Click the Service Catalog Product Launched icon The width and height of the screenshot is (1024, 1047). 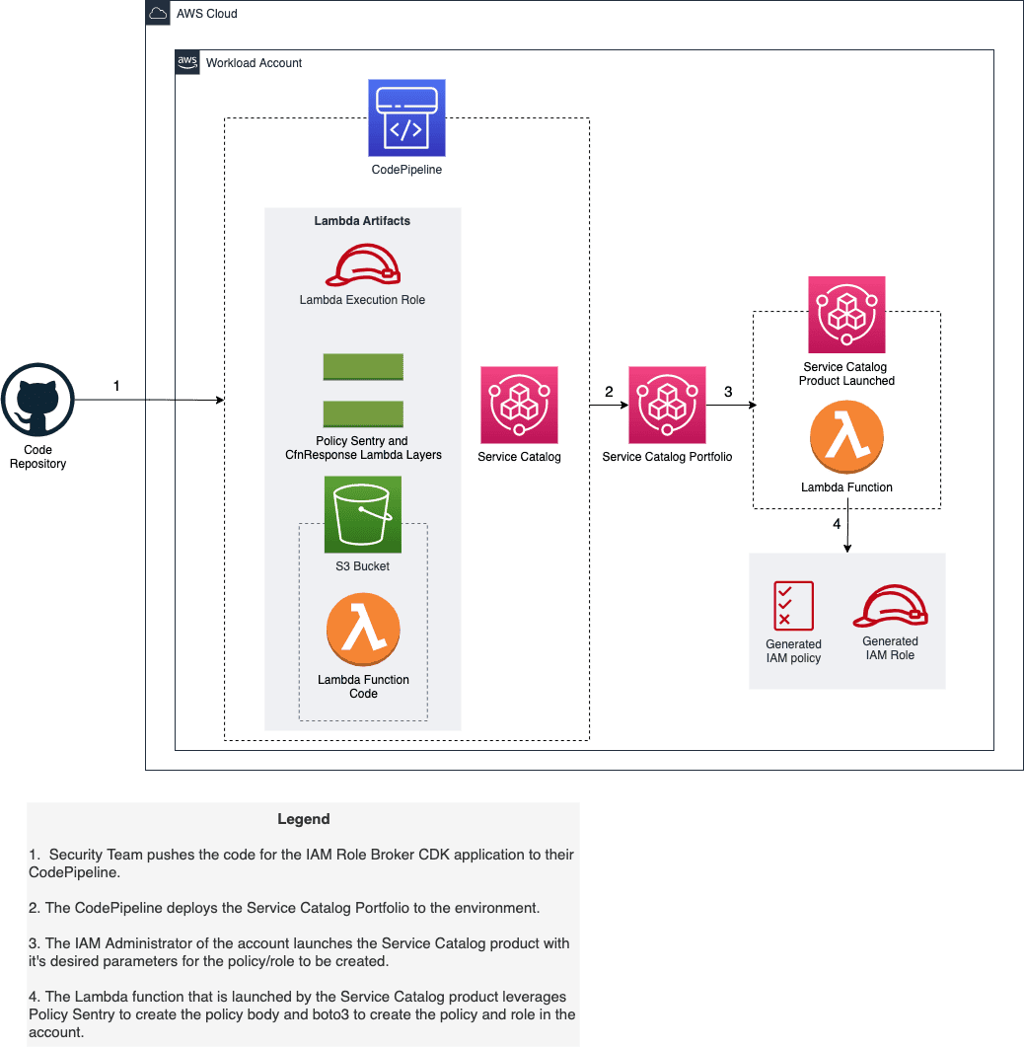pyautogui.click(x=846, y=315)
